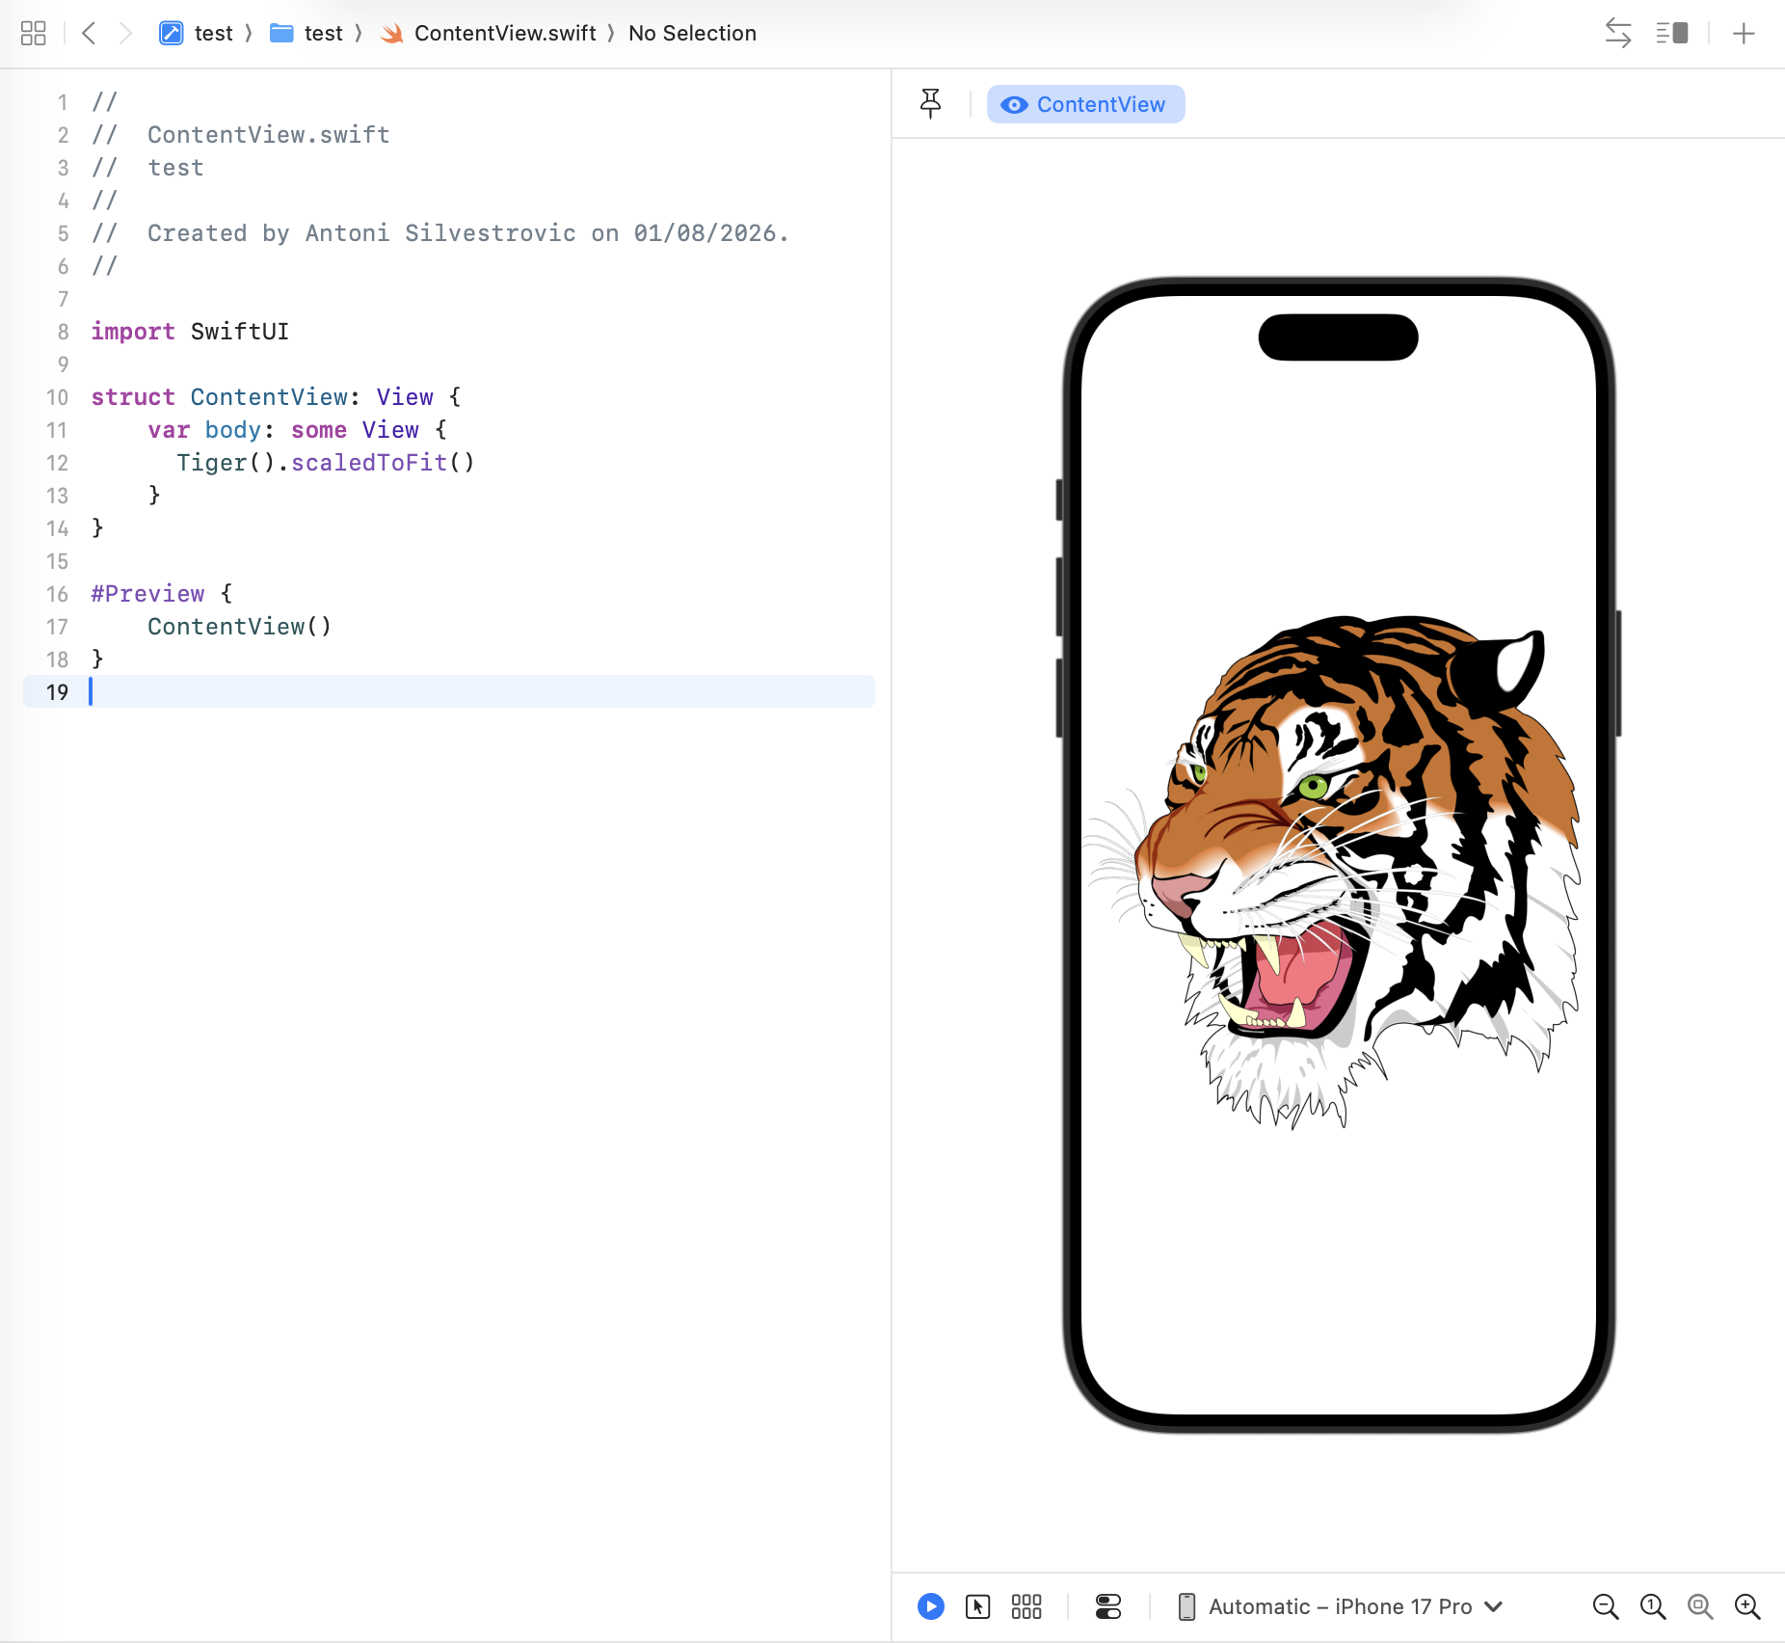Viewport: 1785px width, 1643px height.
Task: Click the code review arrows icon
Action: [x=1618, y=34]
